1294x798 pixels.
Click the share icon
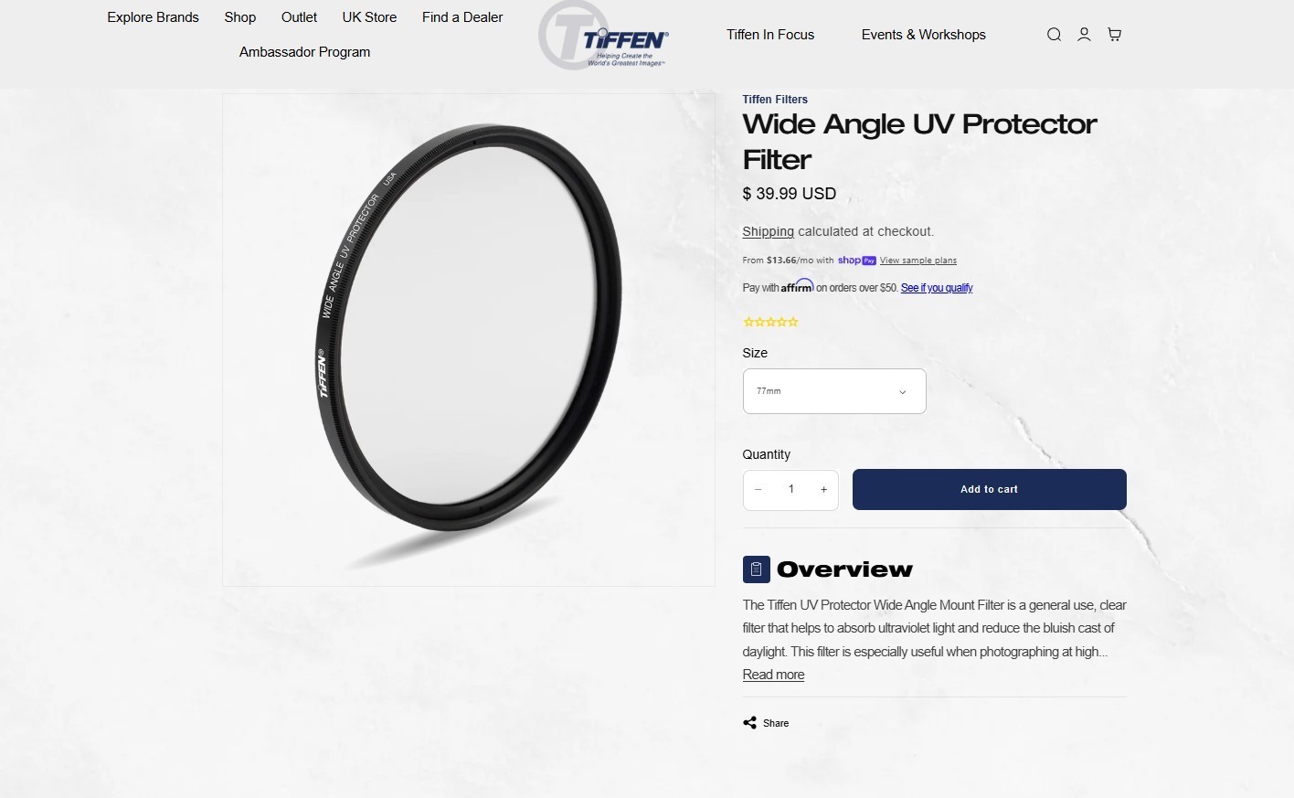coord(749,723)
